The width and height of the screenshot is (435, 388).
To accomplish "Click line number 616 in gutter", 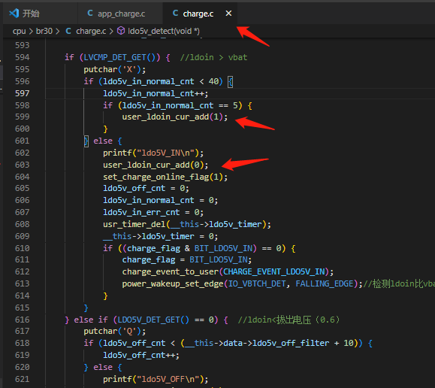I will click(x=23, y=320).
